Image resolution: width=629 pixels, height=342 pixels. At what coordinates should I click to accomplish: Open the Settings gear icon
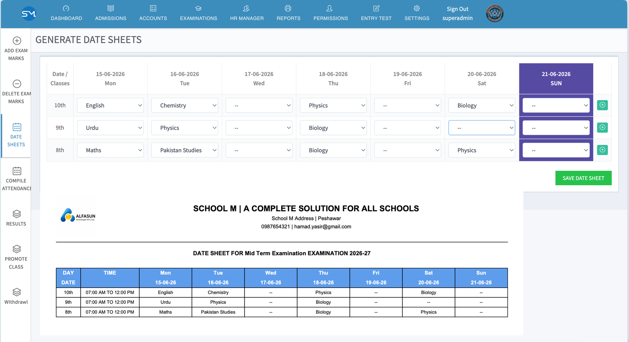(x=417, y=8)
